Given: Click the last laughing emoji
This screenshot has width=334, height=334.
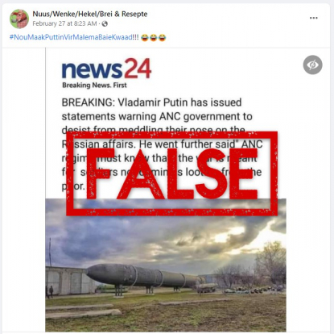Looking at the screenshot, I should (x=162, y=37).
